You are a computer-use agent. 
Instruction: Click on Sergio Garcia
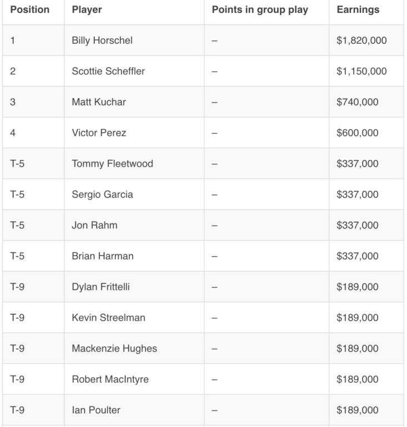point(102,195)
